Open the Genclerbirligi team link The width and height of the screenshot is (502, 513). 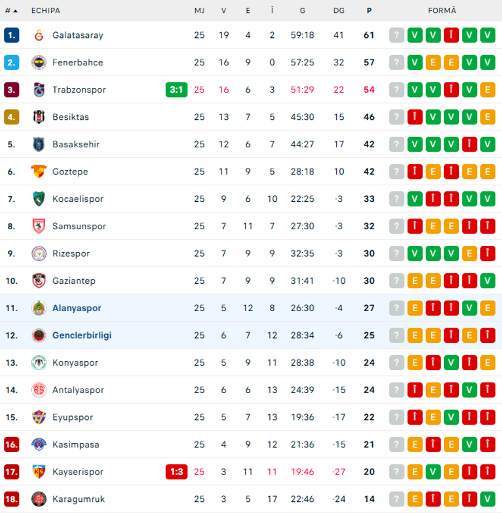[82, 335]
